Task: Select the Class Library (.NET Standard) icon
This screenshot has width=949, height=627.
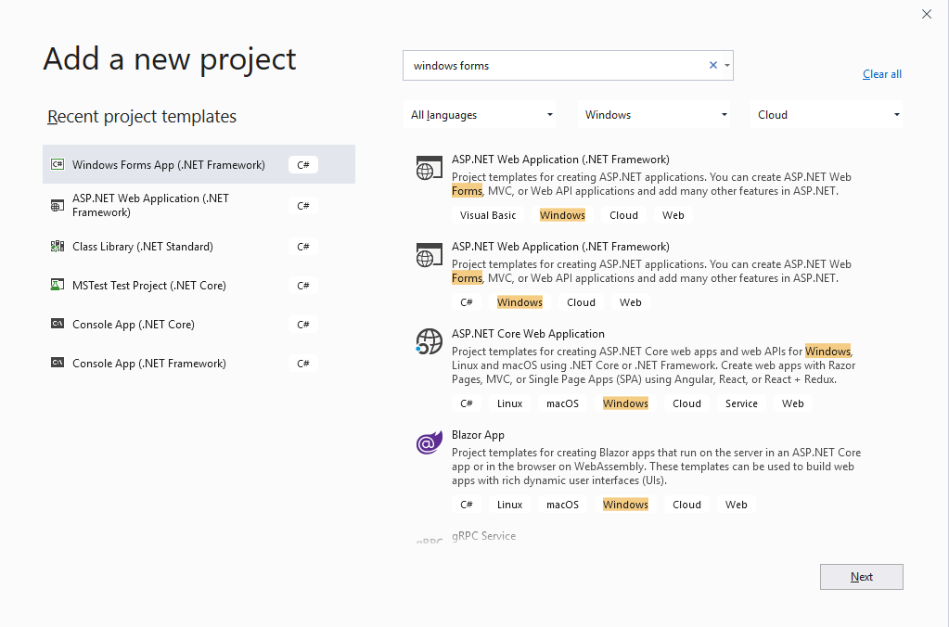Action: pyautogui.click(x=57, y=246)
